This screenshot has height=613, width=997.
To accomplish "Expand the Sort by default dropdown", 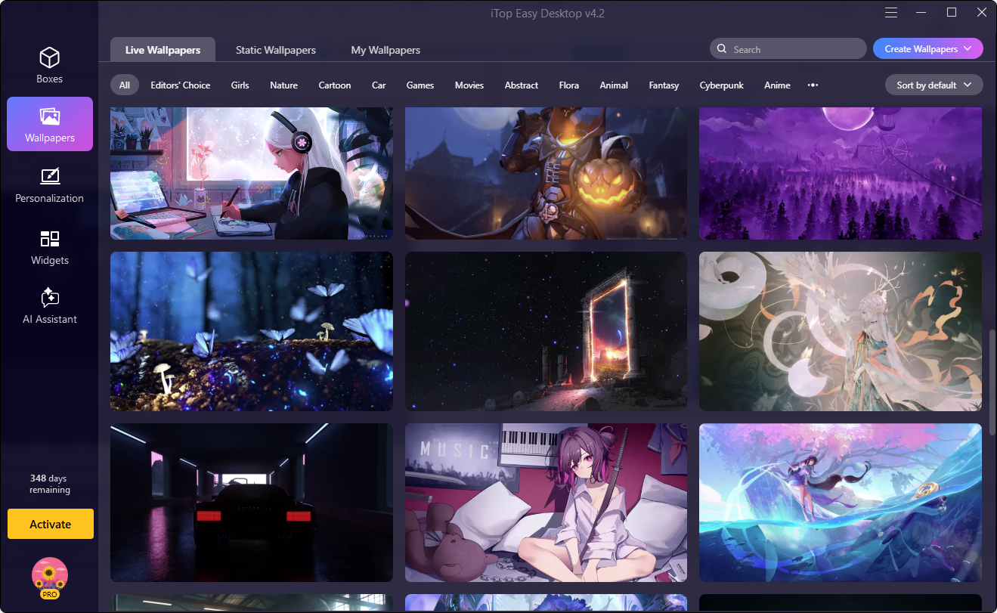I will [934, 85].
